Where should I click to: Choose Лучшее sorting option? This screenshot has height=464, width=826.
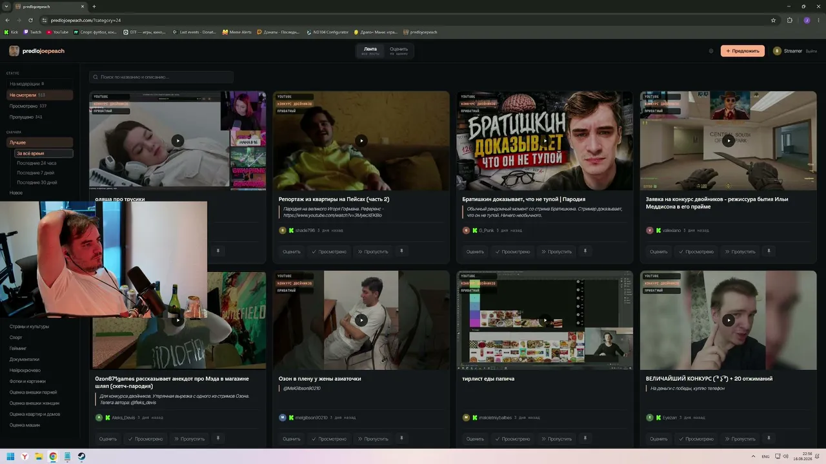coord(39,142)
